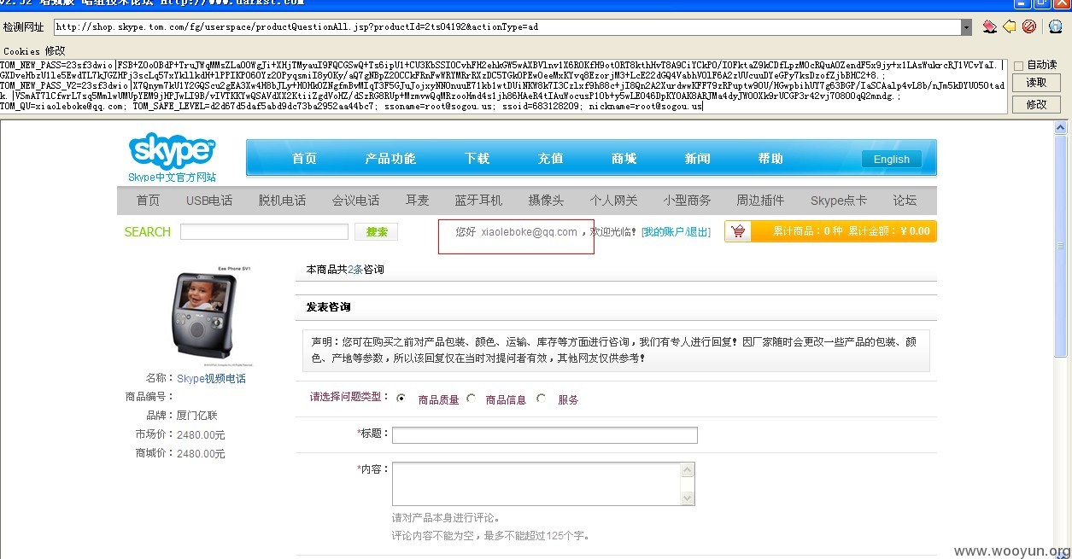The height and width of the screenshot is (559, 1072).
Task: Open 下载 in the blue navigation bar
Action: [x=477, y=159]
